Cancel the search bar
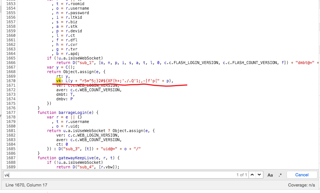 tap(302, 175)
